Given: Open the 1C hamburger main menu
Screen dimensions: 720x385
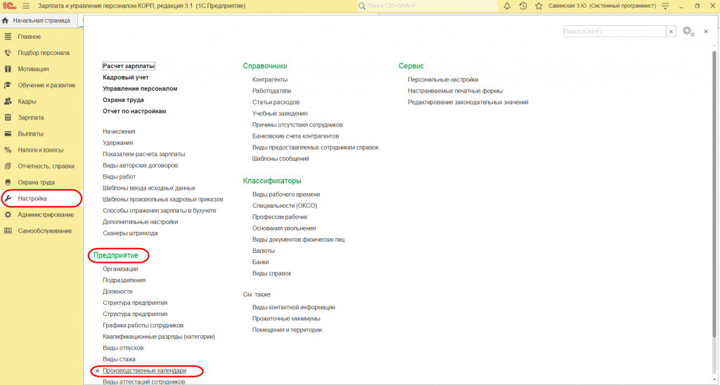Looking at the screenshot, I should coord(25,6).
